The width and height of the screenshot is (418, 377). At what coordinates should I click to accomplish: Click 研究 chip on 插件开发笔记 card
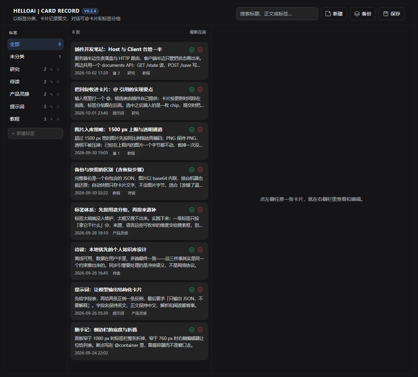pos(131,73)
